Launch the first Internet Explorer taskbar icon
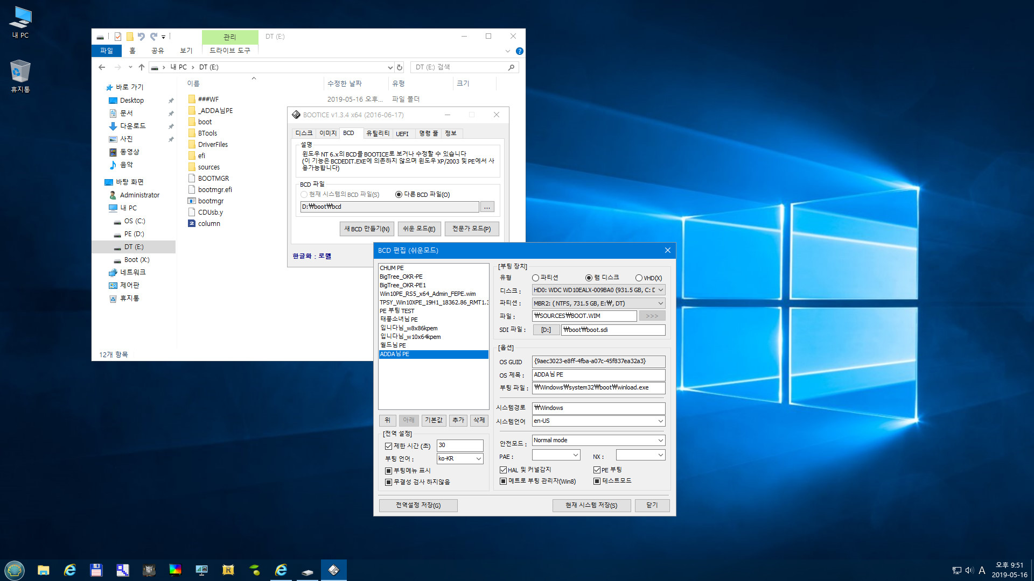The height and width of the screenshot is (581, 1034). pyautogui.click(x=70, y=570)
